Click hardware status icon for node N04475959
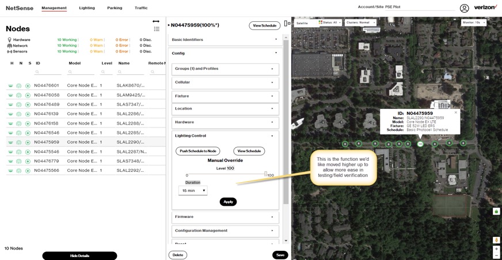The image size is (502, 260). coord(10,142)
